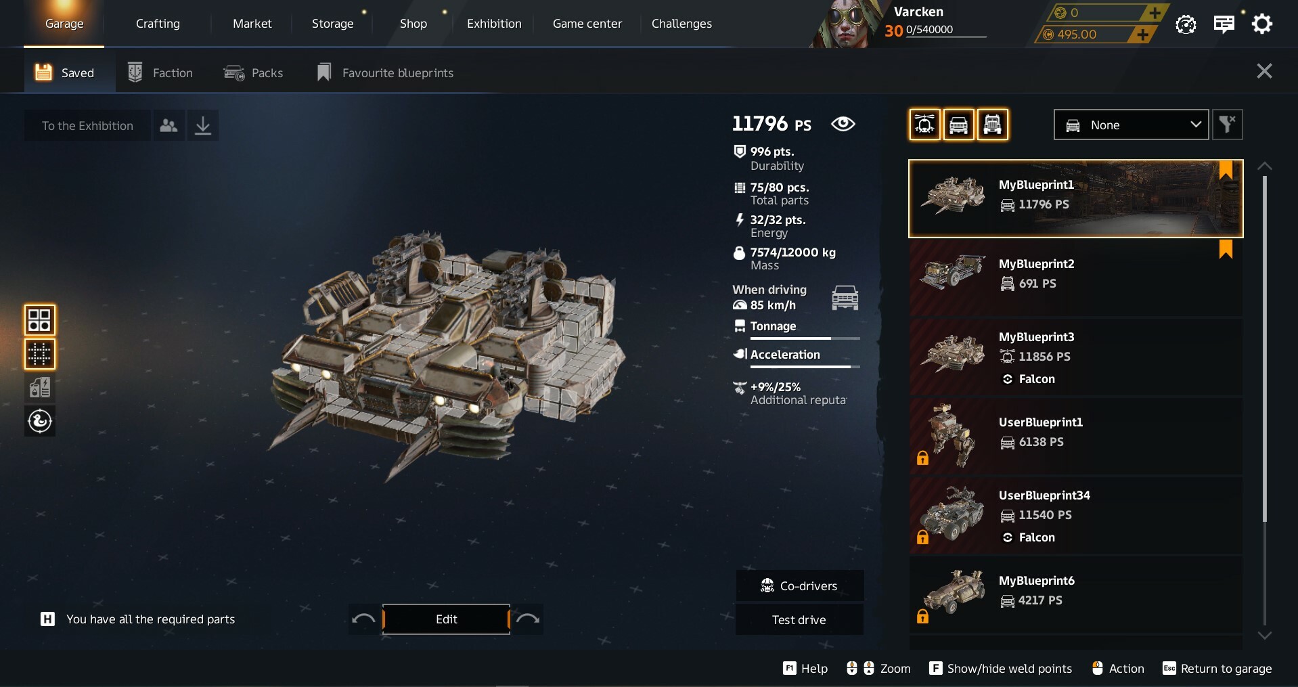
Task: Select the weld points grid icon
Action: [39, 354]
